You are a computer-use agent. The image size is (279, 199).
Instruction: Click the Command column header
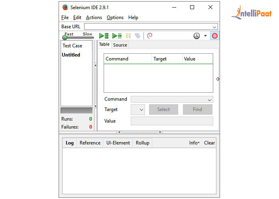coord(128,59)
